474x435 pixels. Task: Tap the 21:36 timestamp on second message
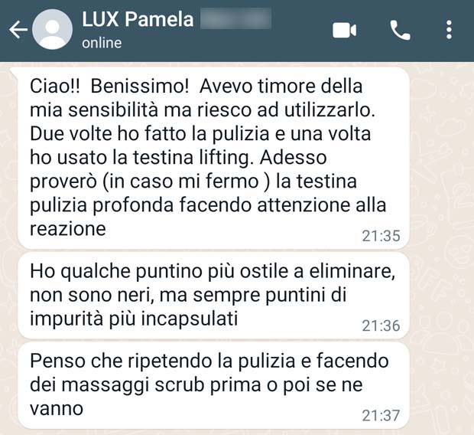click(381, 326)
